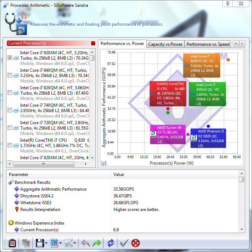Go back with the grey arrow

(86, 243)
